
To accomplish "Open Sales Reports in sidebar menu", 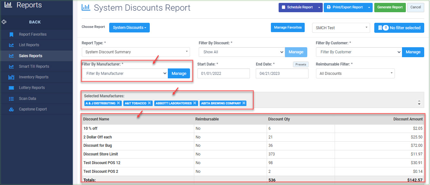I will click(31, 56).
